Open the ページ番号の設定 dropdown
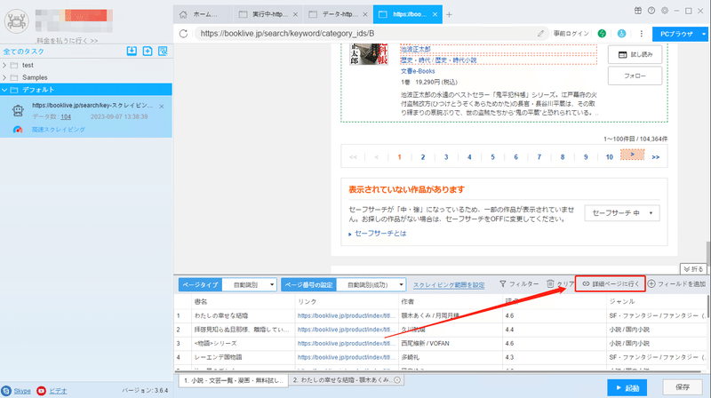 371,284
